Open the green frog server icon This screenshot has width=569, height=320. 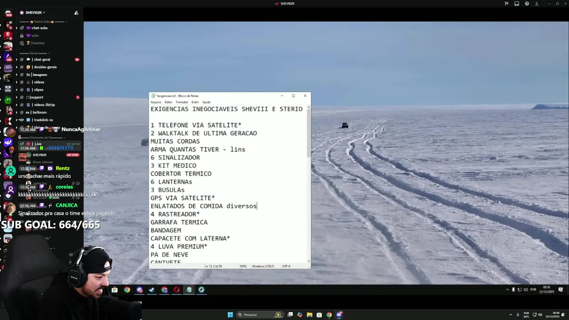8,100
